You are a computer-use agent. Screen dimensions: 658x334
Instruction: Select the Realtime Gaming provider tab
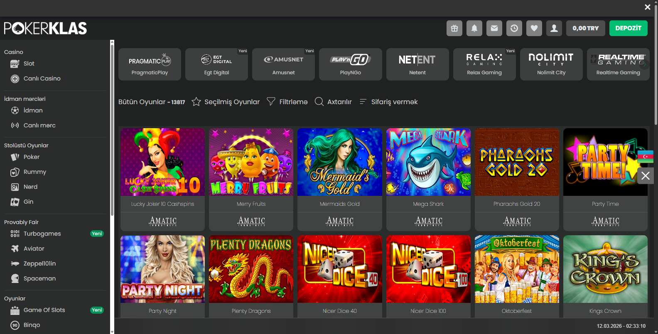point(618,64)
